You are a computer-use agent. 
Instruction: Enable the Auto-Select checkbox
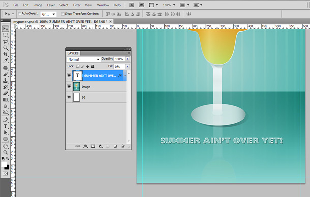coord(20,14)
